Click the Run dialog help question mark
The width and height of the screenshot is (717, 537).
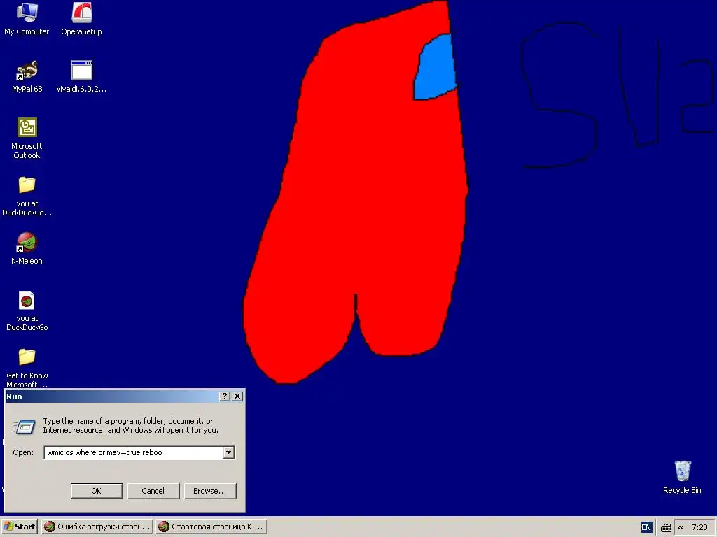225,396
